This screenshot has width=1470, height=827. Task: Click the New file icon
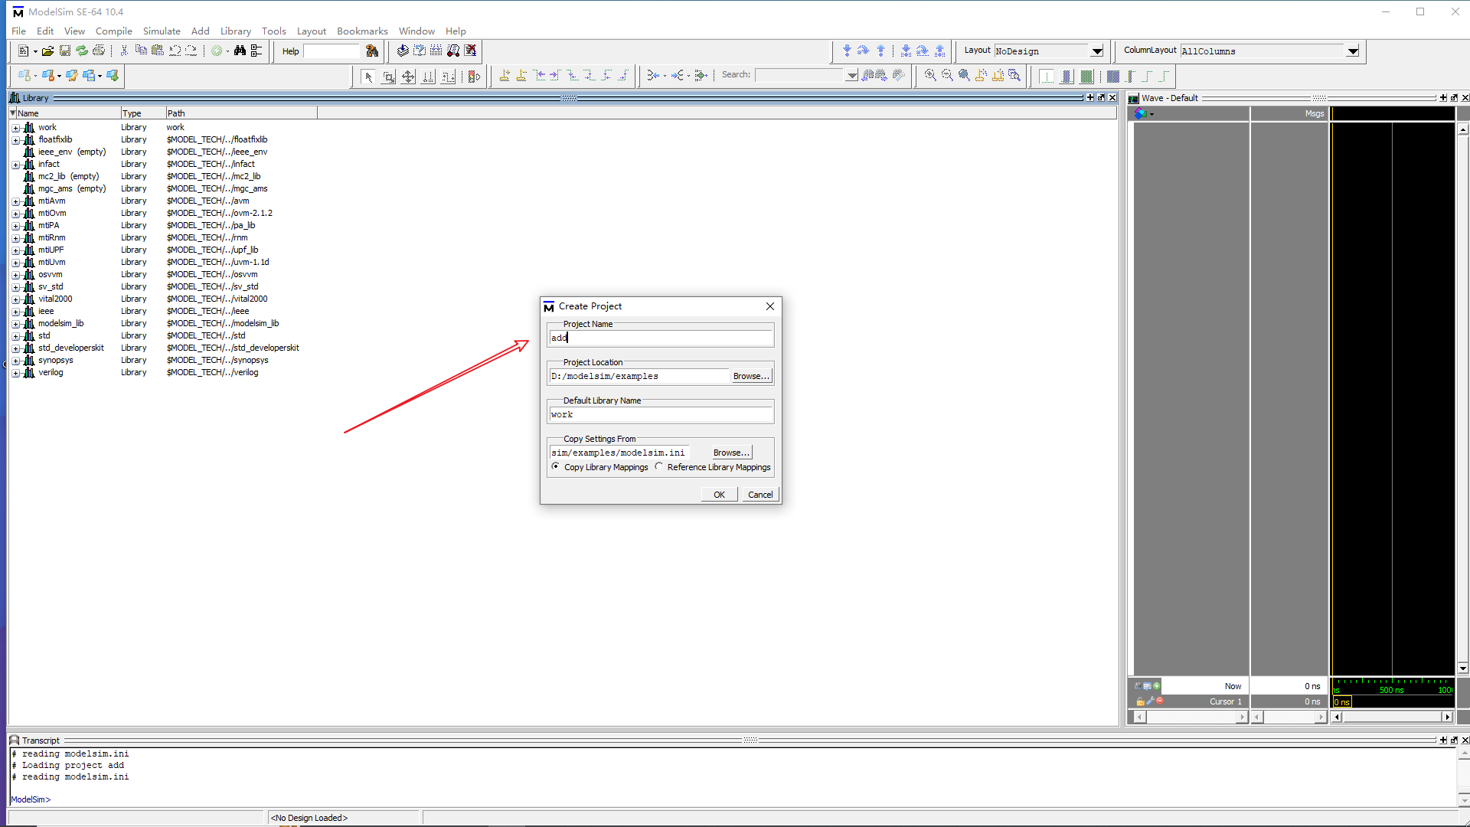[23, 51]
